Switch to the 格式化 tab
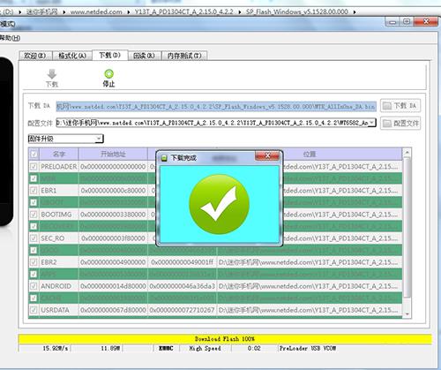The height and width of the screenshot is (370, 441). 72,56
